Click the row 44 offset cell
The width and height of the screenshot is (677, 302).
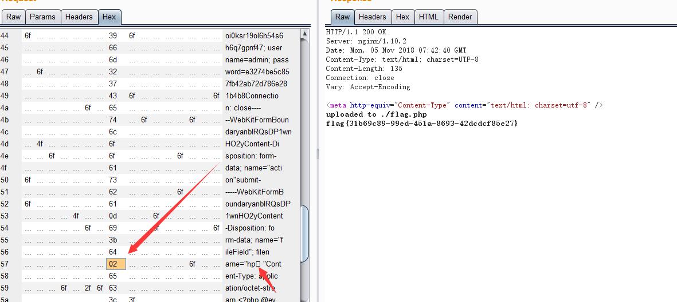tap(5, 35)
